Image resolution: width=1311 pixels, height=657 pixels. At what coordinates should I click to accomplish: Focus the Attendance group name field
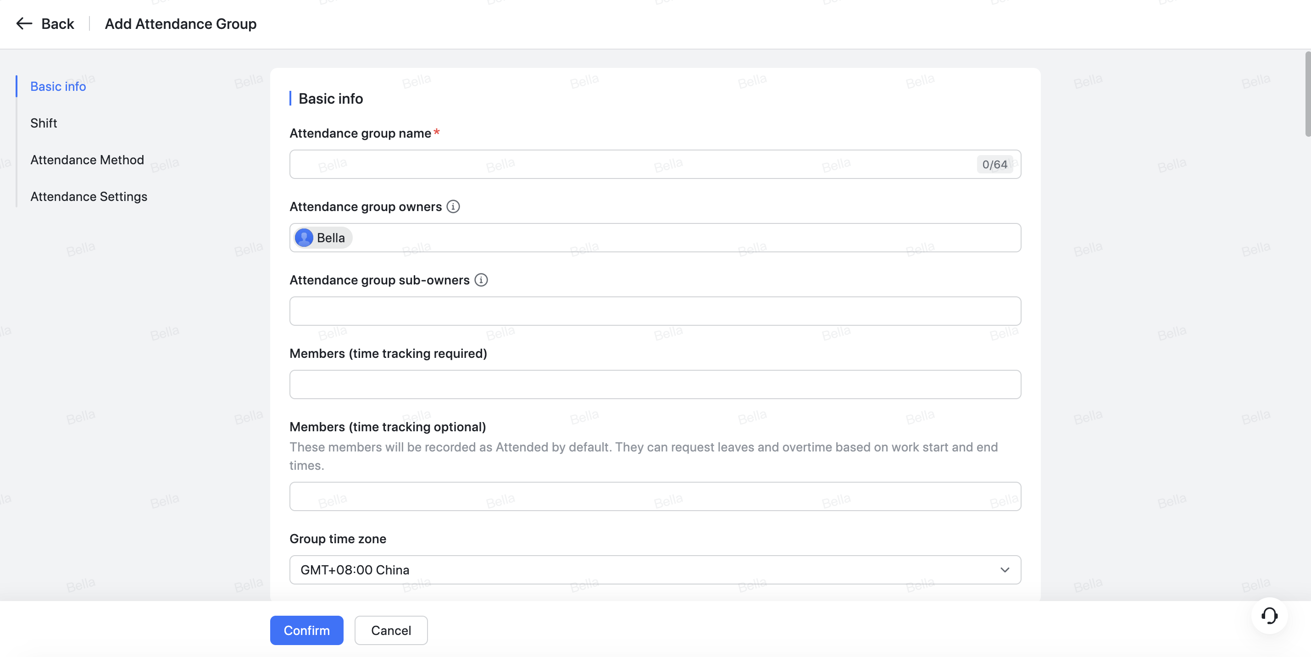click(631, 164)
